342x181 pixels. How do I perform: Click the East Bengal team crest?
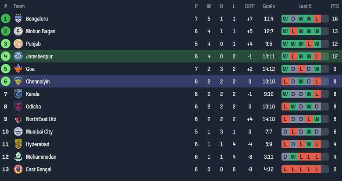tap(18, 169)
